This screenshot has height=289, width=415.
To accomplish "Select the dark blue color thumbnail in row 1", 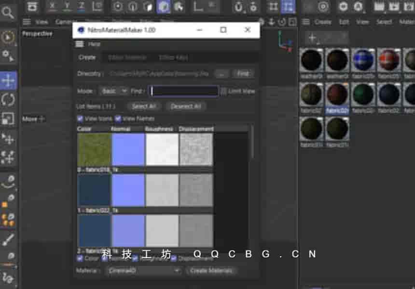I will point(94,190).
